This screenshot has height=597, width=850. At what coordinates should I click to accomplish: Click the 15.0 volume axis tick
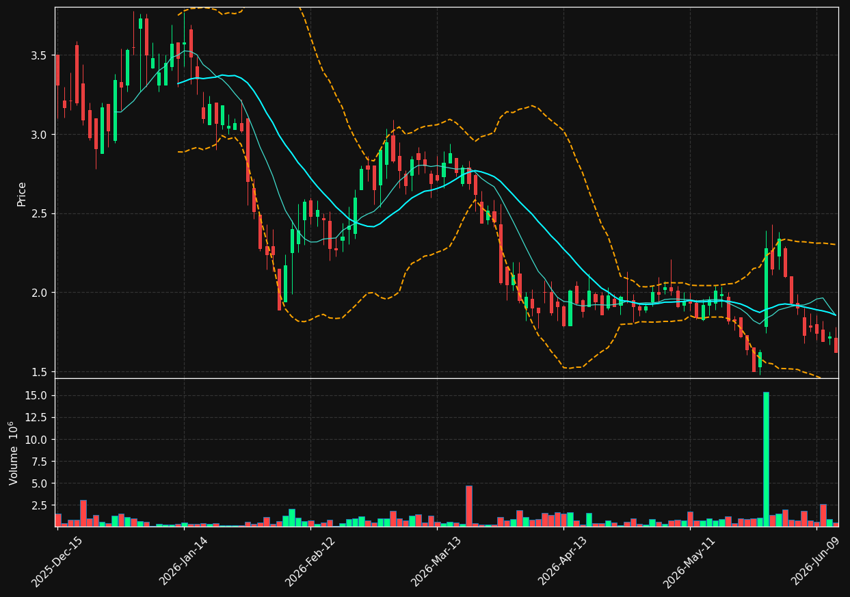pyautogui.click(x=36, y=395)
